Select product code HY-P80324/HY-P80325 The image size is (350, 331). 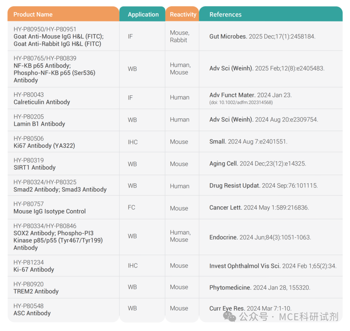point(45,182)
